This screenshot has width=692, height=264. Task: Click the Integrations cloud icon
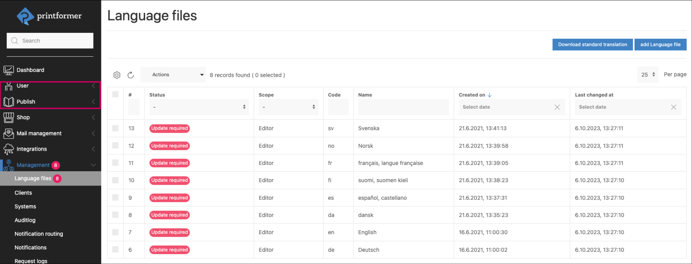click(8, 149)
